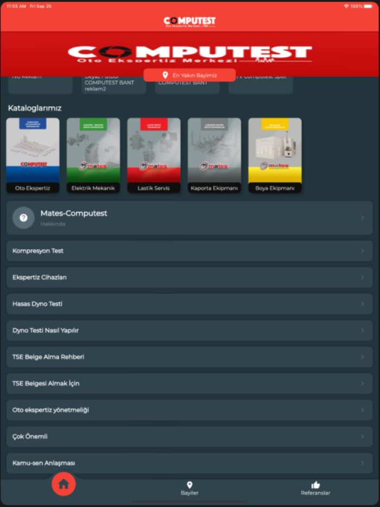Open the Oto Ekspertiz catalog
This screenshot has height=507, width=380.
coord(33,156)
